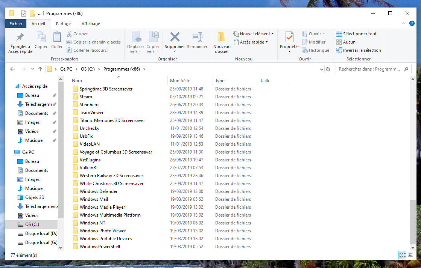Click OS (C:) in breadcrumb path
Image resolution: width=421 pixels, height=268 pixels.
(x=88, y=69)
